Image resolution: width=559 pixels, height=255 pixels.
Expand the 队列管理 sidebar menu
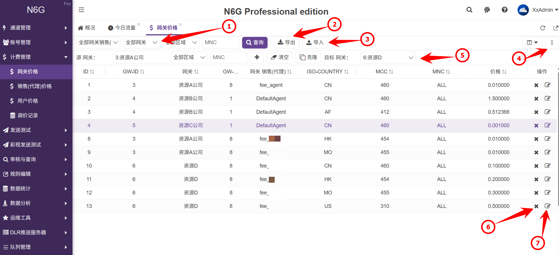click(x=36, y=247)
